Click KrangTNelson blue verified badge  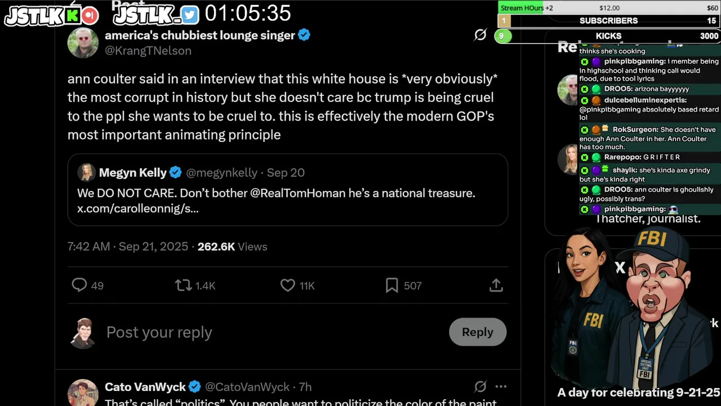tap(304, 35)
